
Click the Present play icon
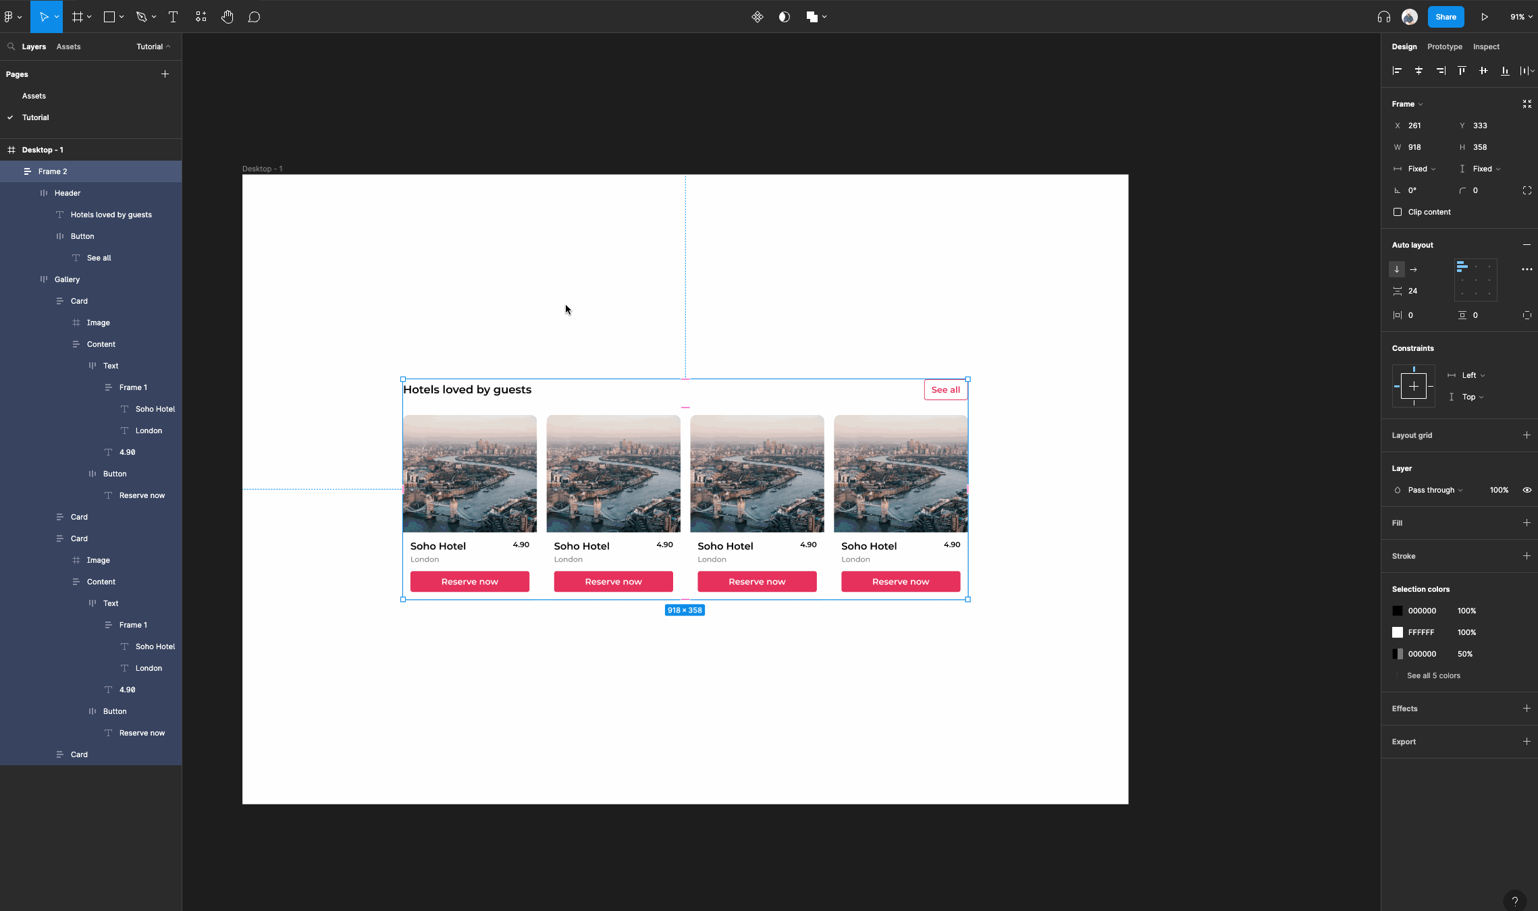[x=1485, y=17]
